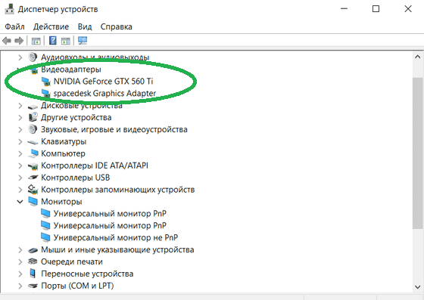Click the scan for hardware changes monitor icon
The width and height of the screenshot is (424, 300).
[x=83, y=41]
